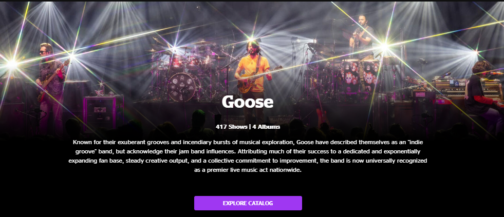Select the Goose band title heading
Viewport: 504px width, 217px height.
click(248, 102)
